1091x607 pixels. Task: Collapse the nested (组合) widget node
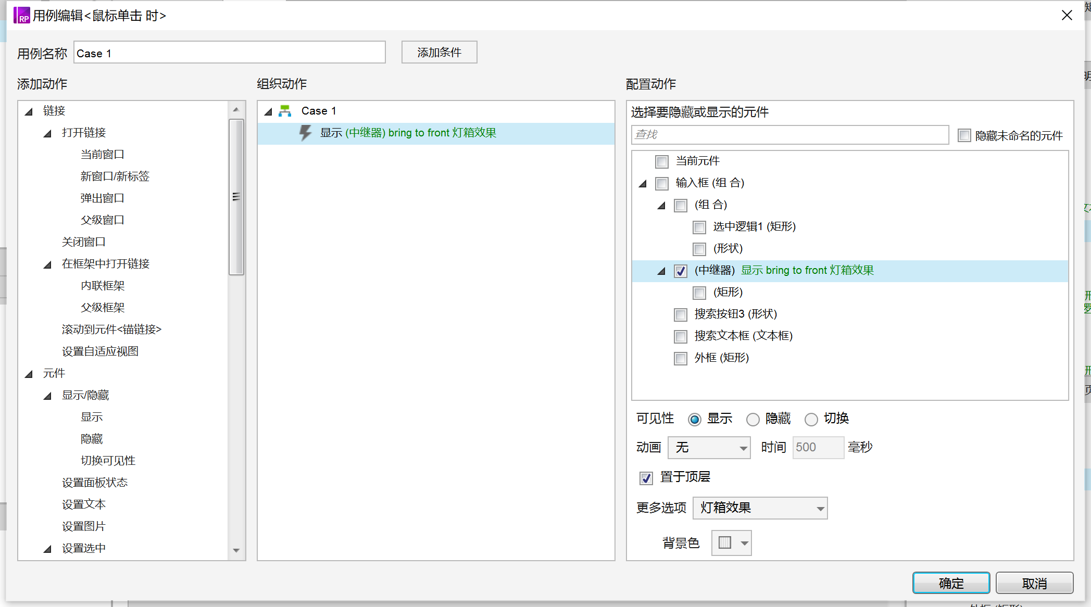(662, 205)
